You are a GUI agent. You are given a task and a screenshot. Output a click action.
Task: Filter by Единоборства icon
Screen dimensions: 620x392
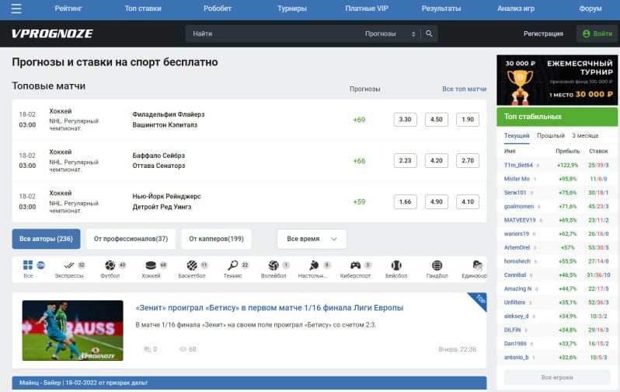coord(478,265)
